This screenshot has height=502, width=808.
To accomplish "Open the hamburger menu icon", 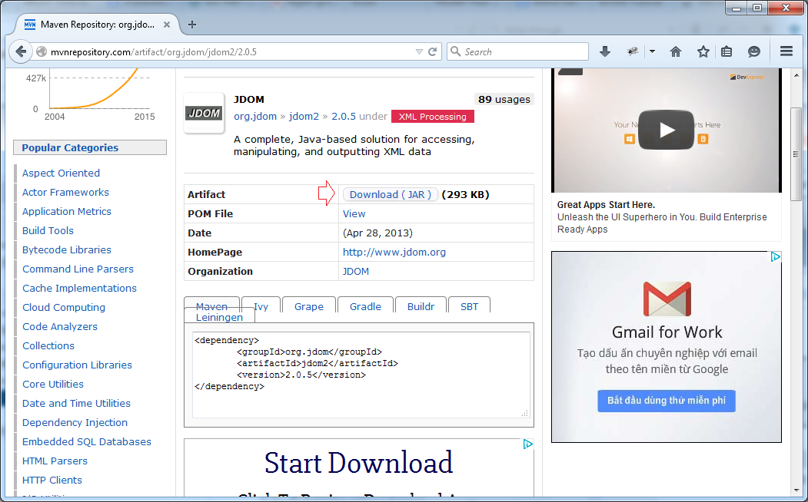I will (x=786, y=51).
